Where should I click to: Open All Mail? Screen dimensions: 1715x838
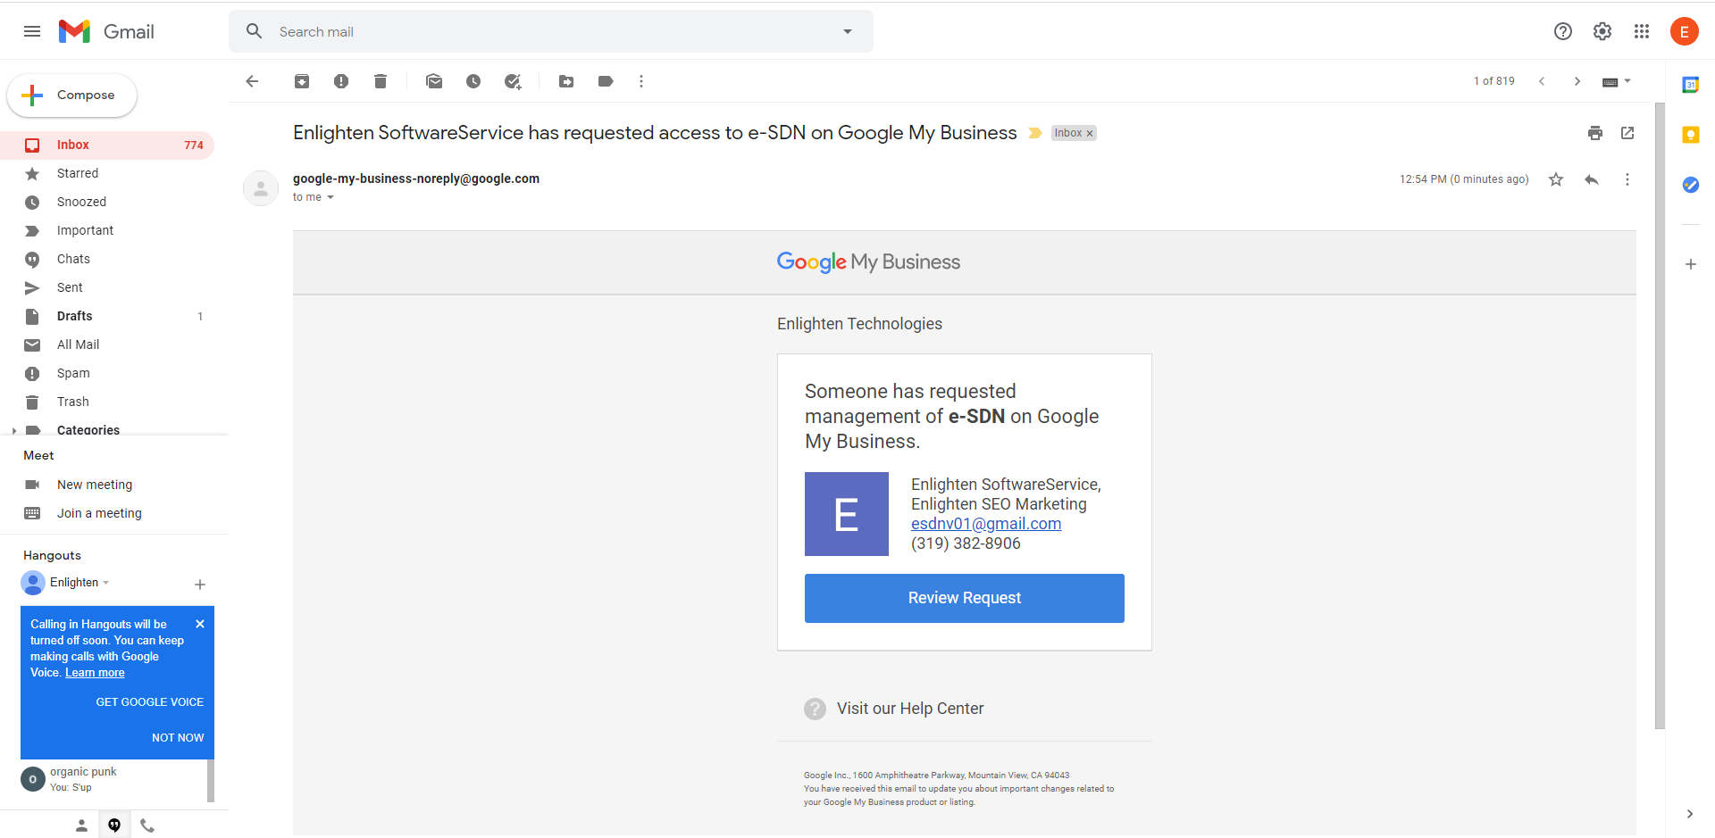click(107, 344)
